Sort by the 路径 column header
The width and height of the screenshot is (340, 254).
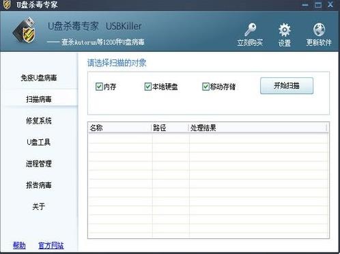(170, 128)
